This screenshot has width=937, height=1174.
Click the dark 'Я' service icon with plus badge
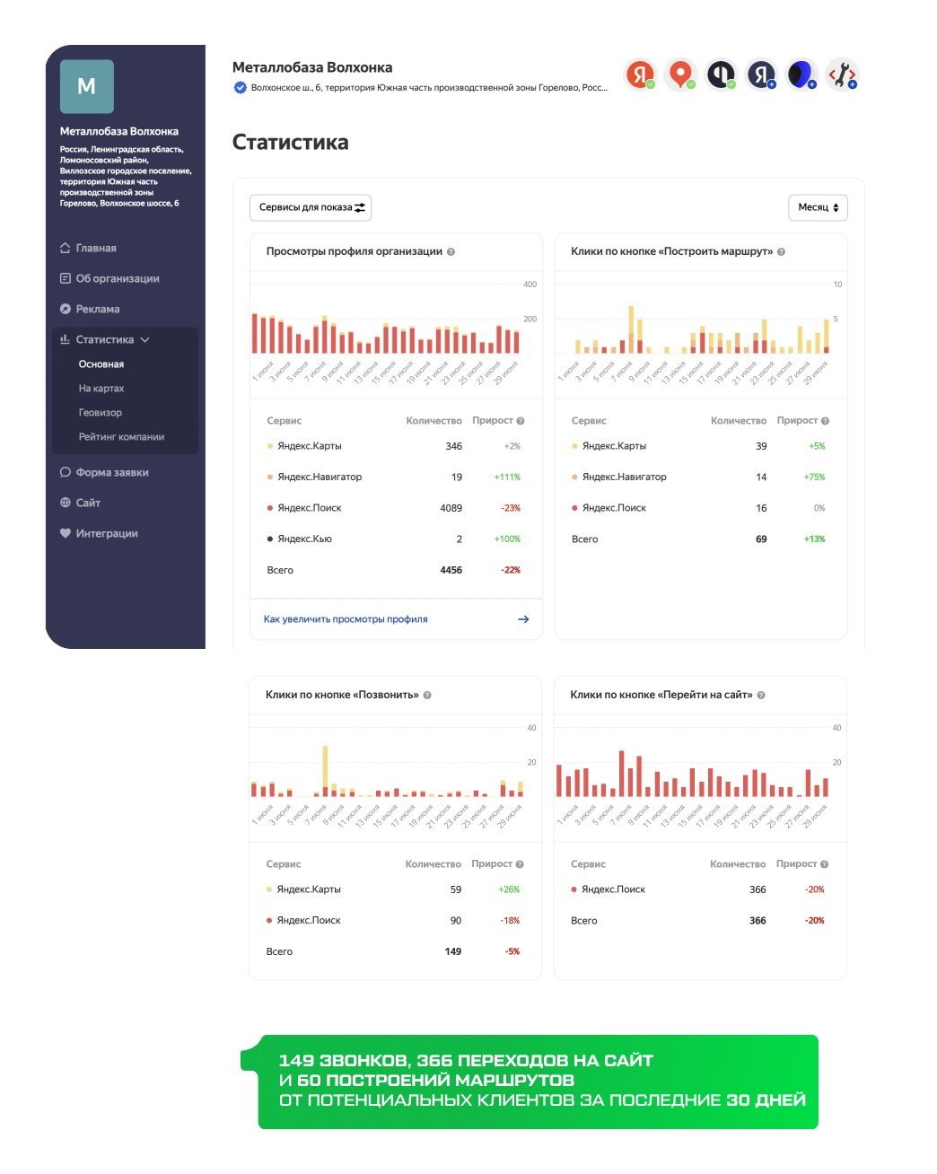coord(761,74)
